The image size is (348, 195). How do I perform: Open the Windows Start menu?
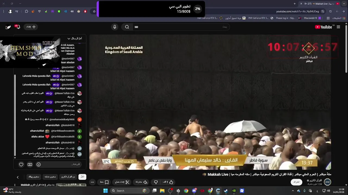[105, 191]
